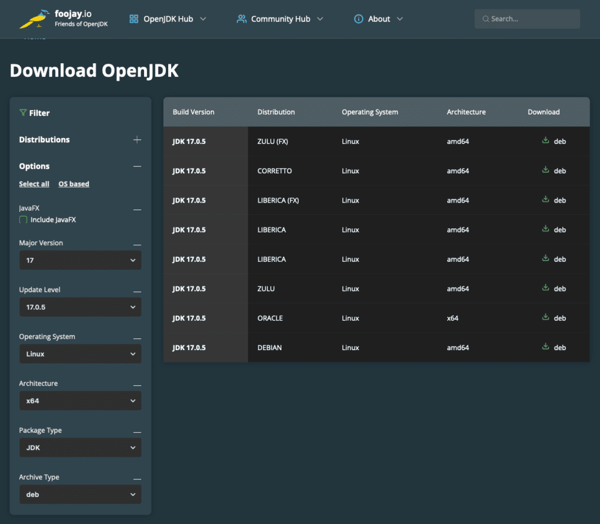
Task: Click the About info icon
Action: coord(359,19)
